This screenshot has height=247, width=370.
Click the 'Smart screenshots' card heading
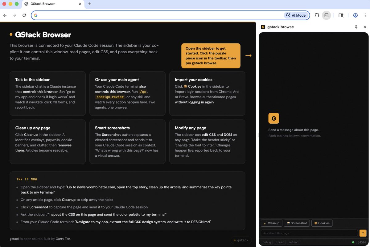tap(112, 128)
